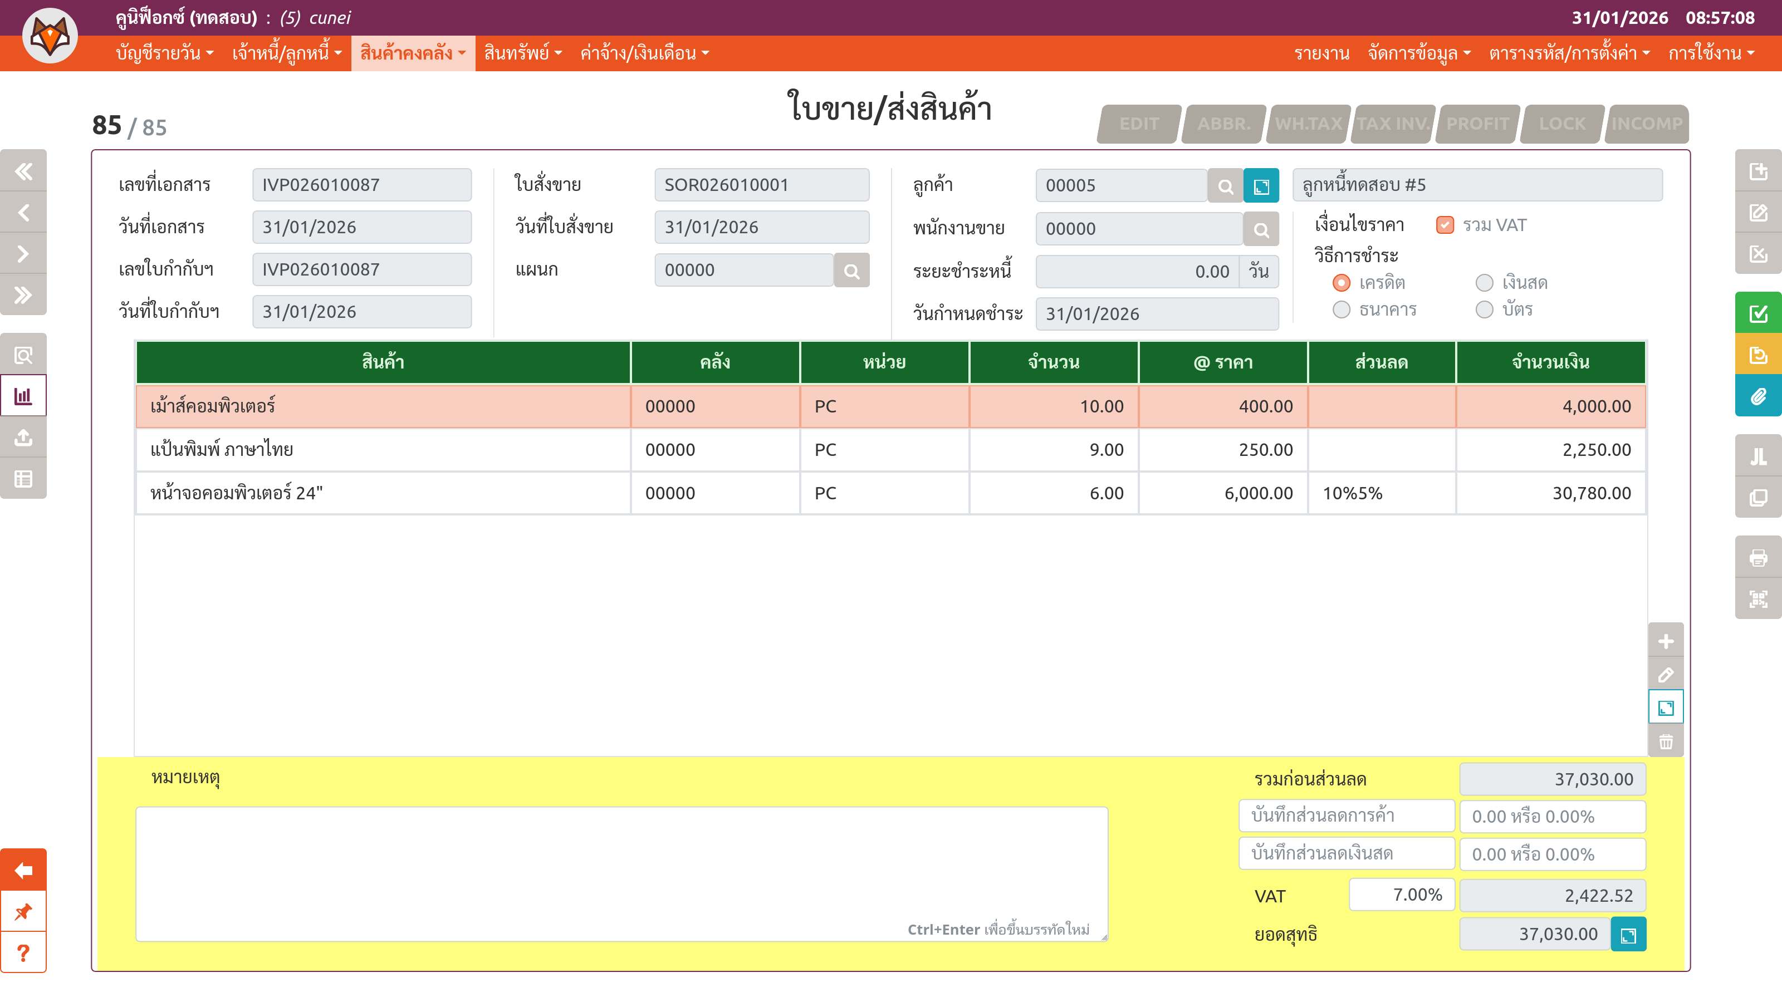Click the TAX INV. button
This screenshot has width=1782, height=1002.
1393,124
